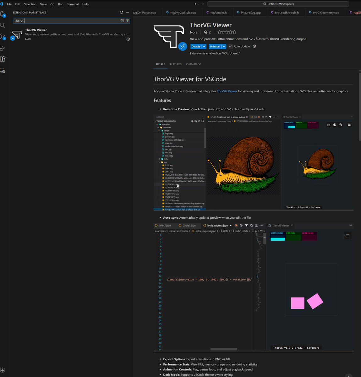Image resolution: width=361 pixels, height=377 pixels.
Task: Toggle the filter control in extensions search box
Action: coord(127,20)
